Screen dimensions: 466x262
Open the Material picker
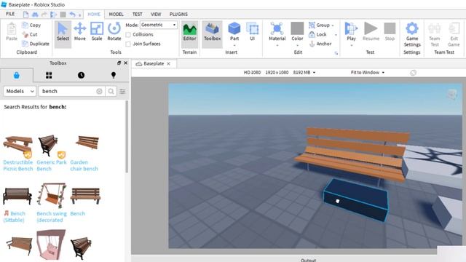pos(277,31)
